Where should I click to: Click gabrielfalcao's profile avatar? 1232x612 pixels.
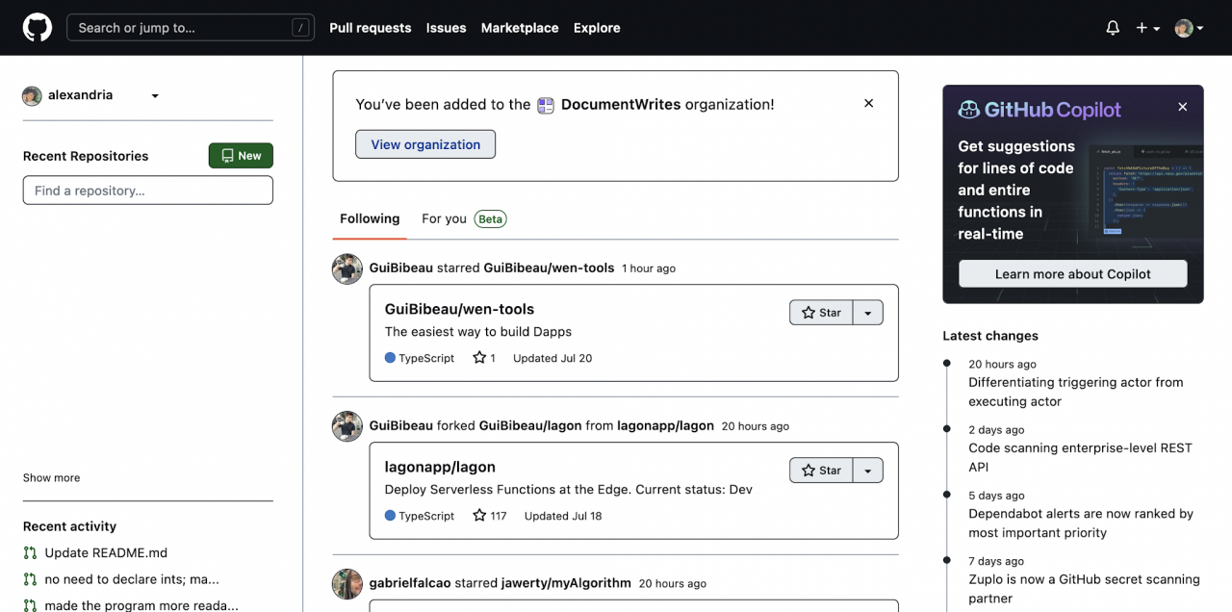tap(347, 583)
